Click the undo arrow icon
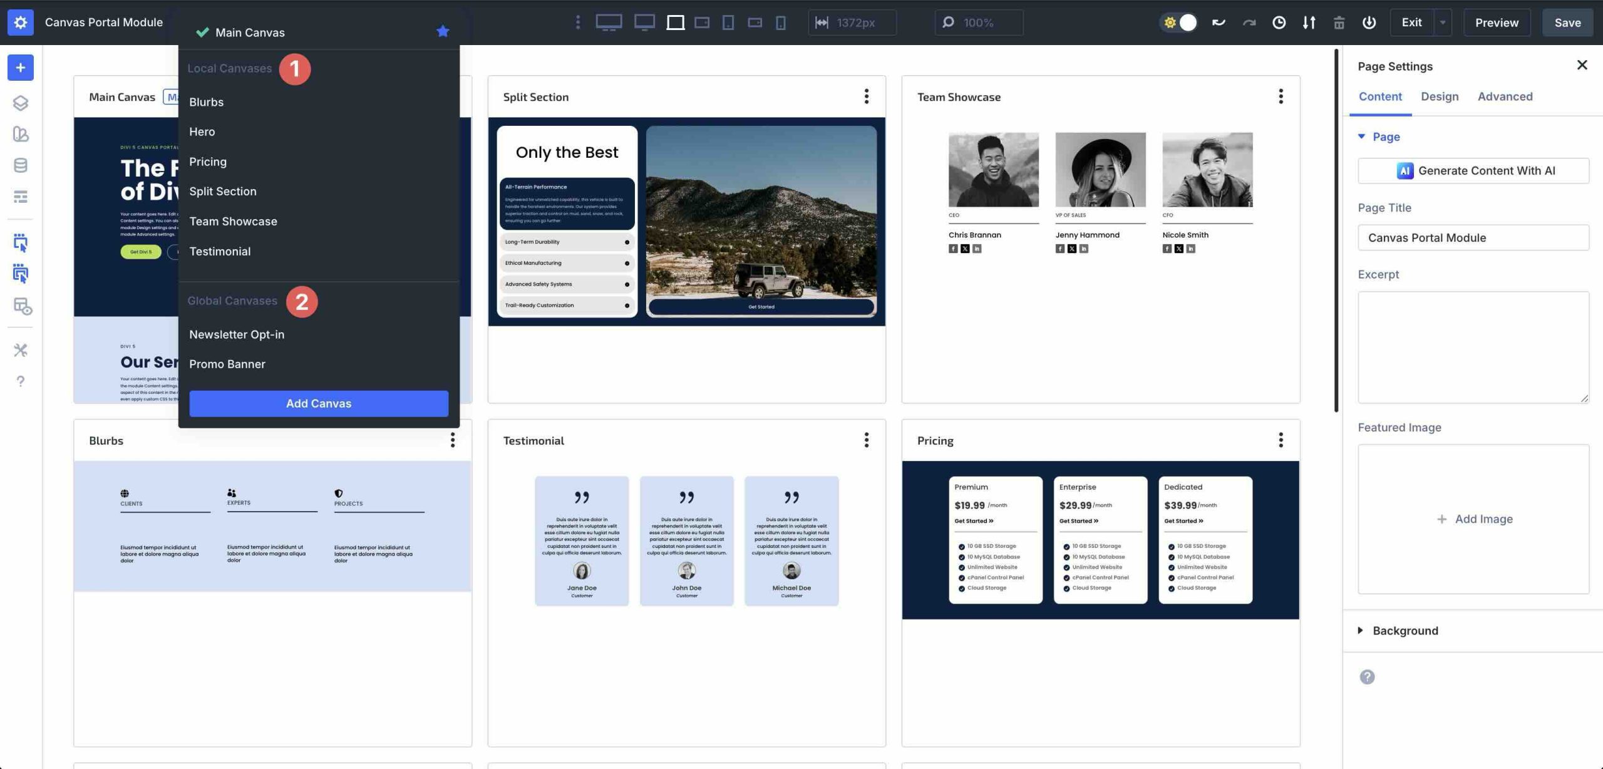 pos(1219,23)
